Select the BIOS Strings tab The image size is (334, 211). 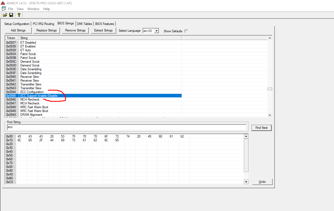click(65, 23)
